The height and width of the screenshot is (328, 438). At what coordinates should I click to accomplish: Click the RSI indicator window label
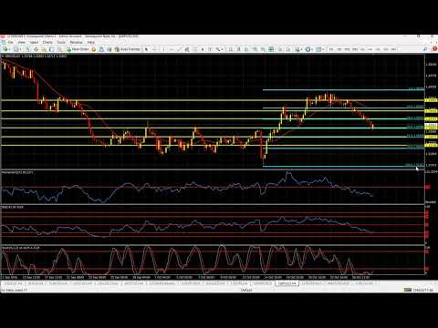[13, 207]
